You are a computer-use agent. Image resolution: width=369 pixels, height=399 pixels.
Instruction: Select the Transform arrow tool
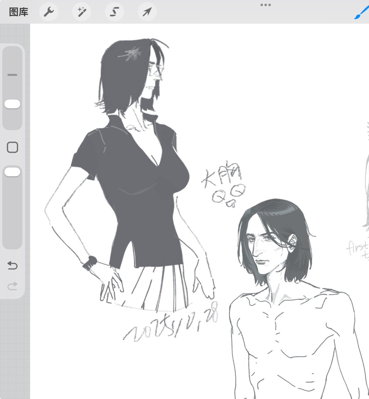(x=147, y=11)
